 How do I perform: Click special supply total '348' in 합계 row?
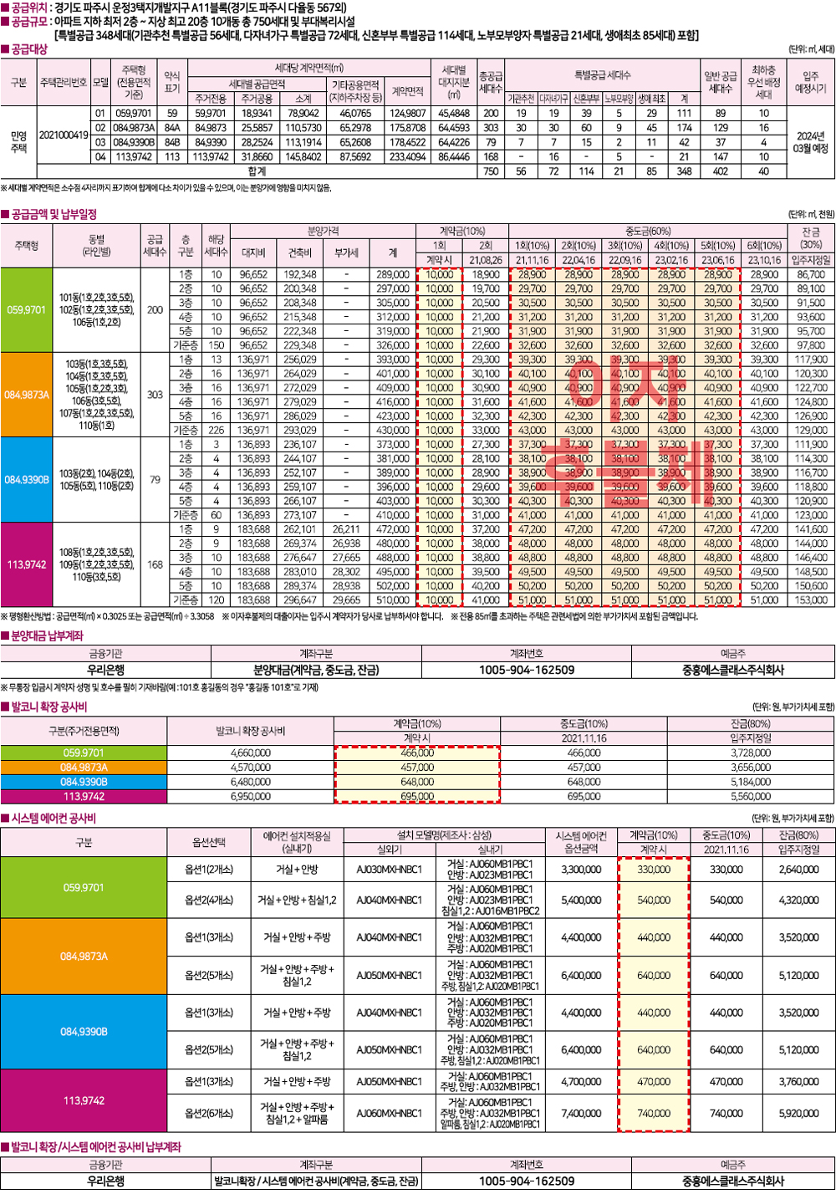(685, 171)
